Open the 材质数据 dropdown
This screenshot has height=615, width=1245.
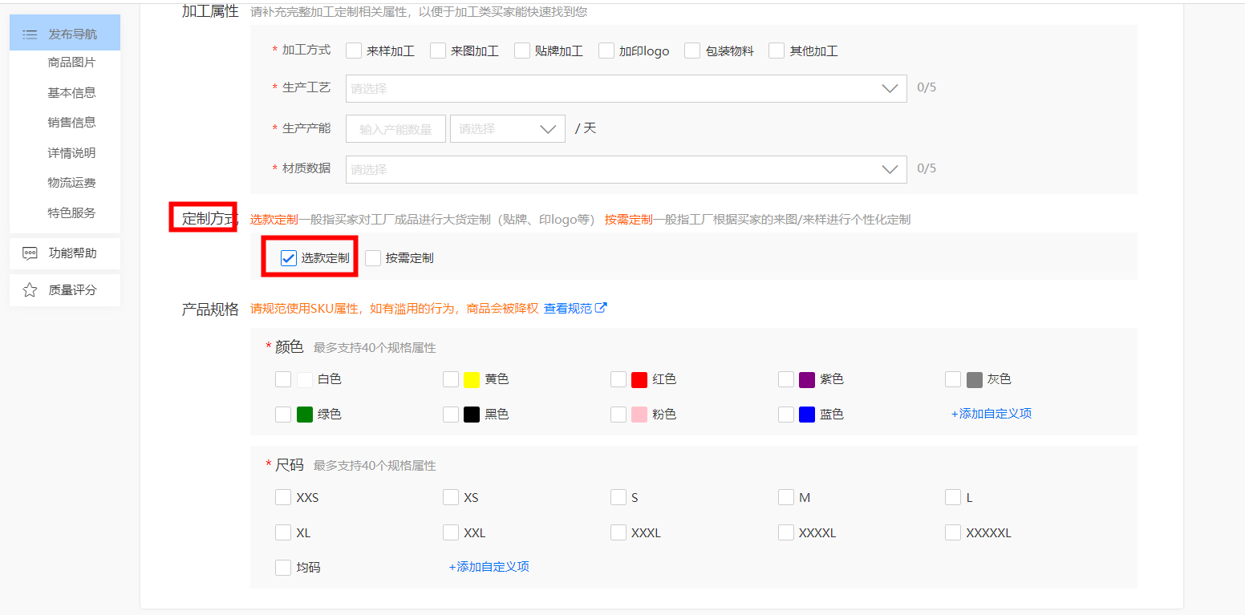pyautogui.click(x=889, y=169)
